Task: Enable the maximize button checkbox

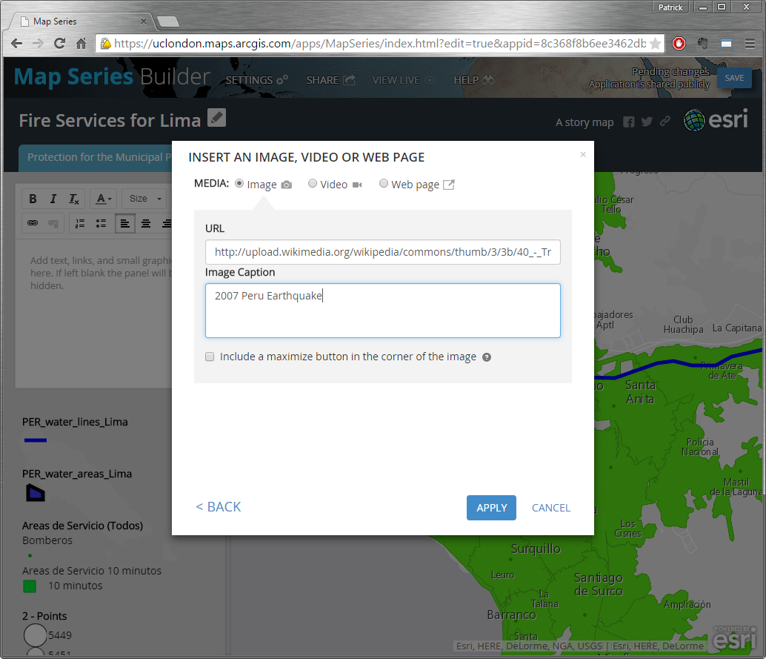Action: tap(210, 357)
